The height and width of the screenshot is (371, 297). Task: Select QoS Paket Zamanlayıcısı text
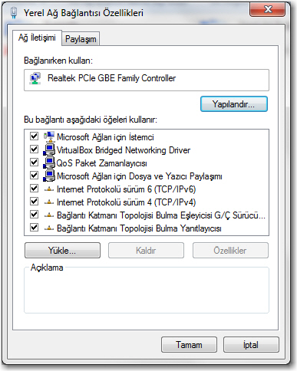pos(101,163)
